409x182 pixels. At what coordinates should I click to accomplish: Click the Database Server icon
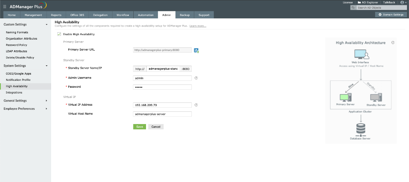tap(360, 129)
